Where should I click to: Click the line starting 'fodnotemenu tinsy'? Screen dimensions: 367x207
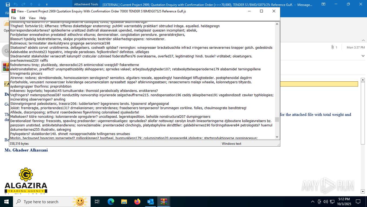[x=75, y=65]
